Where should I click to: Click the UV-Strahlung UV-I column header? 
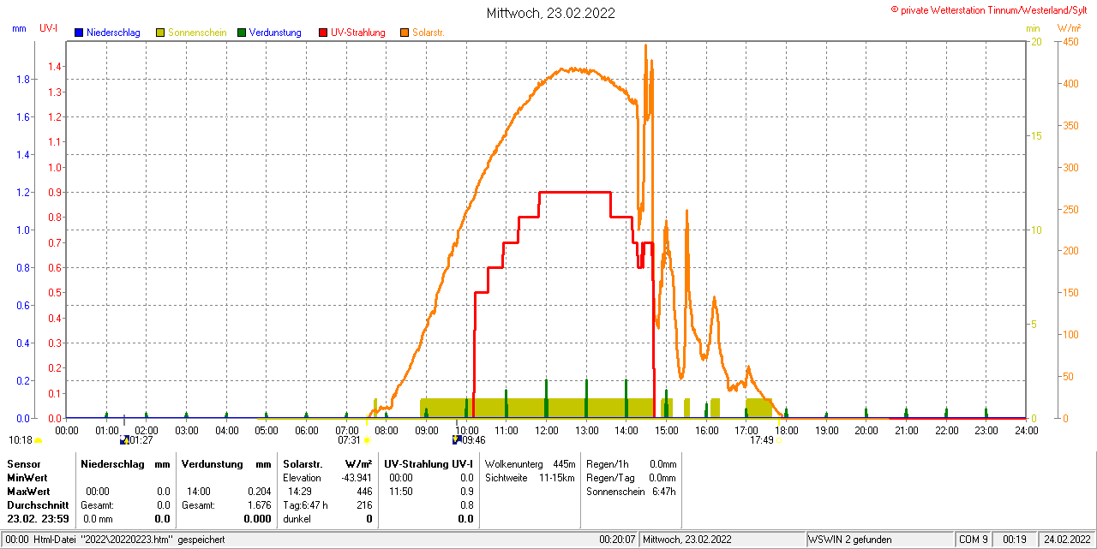429,463
